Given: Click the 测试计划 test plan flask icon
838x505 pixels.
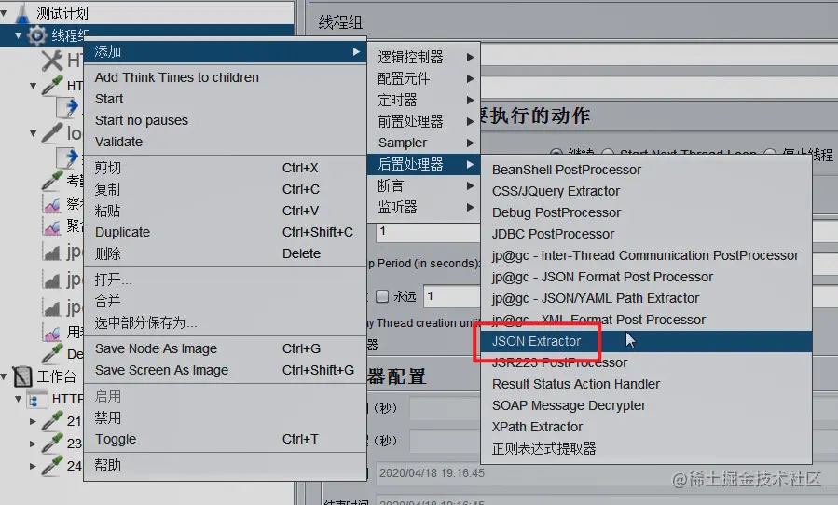Looking at the screenshot, I should pyautogui.click(x=22, y=12).
